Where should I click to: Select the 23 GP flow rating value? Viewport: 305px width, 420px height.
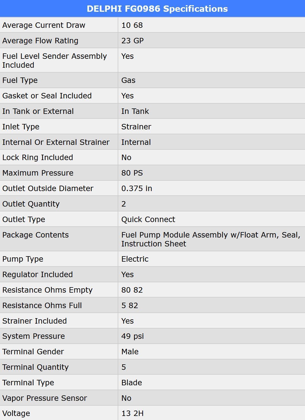tap(132, 41)
